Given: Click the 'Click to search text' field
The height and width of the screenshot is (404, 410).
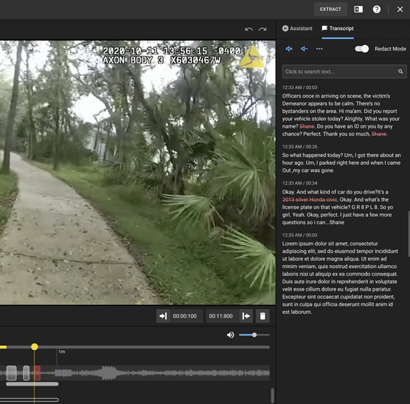Looking at the screenshot, I should 338,72.
